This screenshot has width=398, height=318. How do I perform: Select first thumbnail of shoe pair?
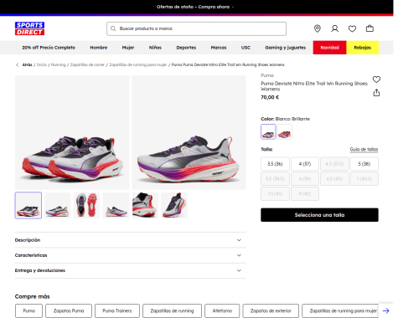point(28,205)
